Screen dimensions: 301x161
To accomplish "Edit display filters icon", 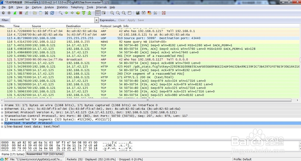I will click(143, 13).
